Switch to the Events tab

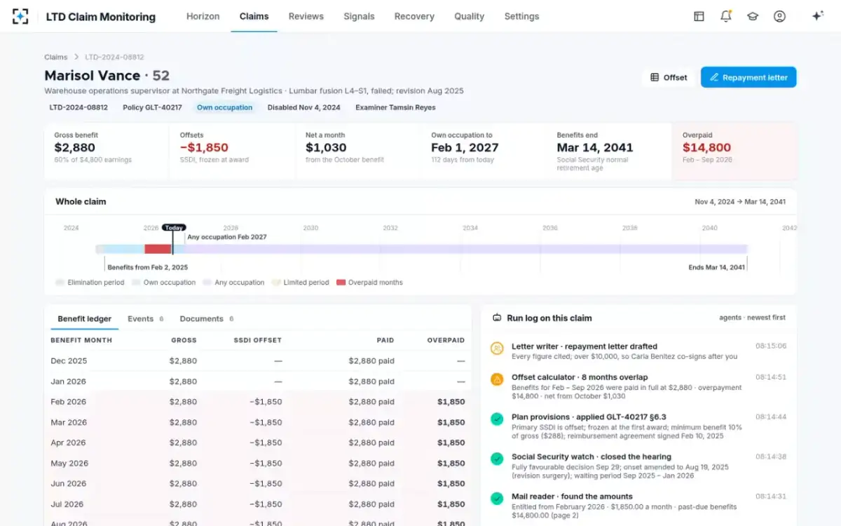coord(145,318)
